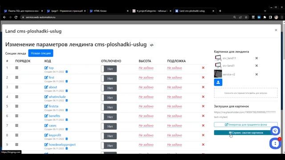Toggle the disabled switch for section whatinclude
285x160 pixels.
click(109, 98)
